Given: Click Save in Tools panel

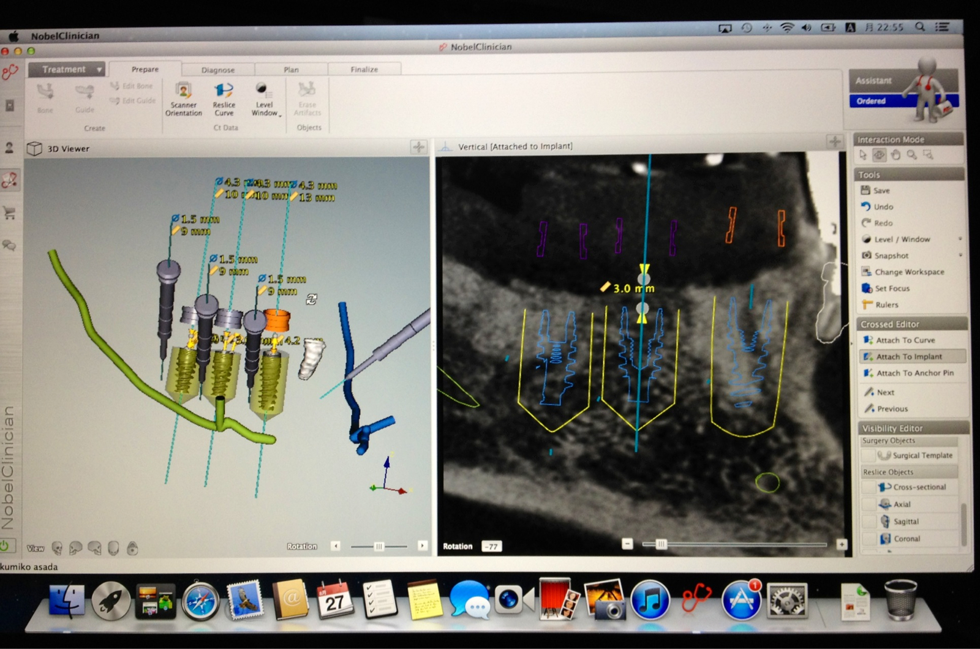Looking at the screenshot, I should [875, 190].
